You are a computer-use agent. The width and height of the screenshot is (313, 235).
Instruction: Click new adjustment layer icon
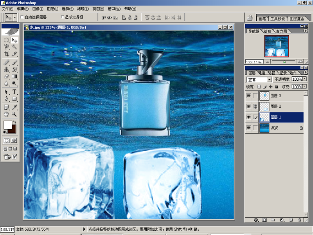(282, 220)
